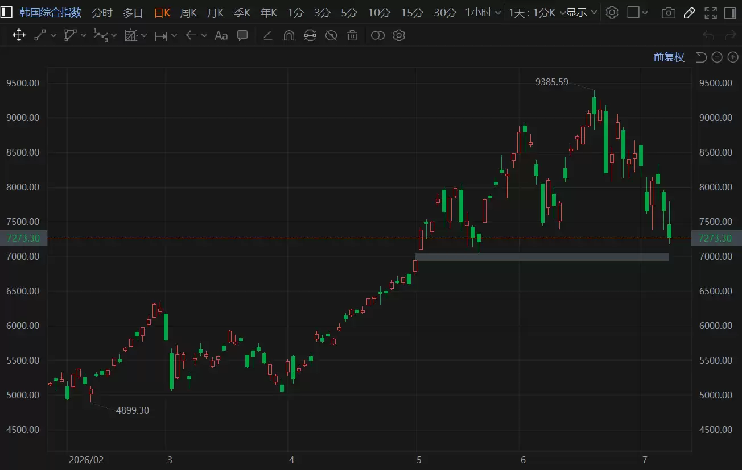Select the 10分 interval
Screen dimensions: 742x470
point(379,13)
